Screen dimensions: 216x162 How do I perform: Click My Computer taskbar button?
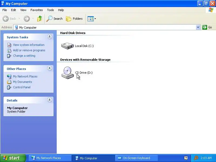[93, 158]
